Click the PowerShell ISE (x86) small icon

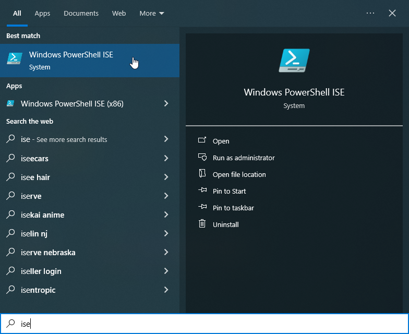(x=10, y=103)
